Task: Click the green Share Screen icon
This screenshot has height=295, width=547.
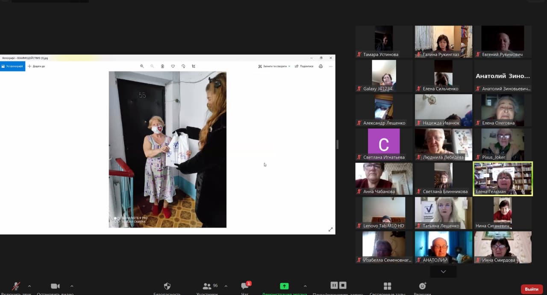Action: pos(284,286)
